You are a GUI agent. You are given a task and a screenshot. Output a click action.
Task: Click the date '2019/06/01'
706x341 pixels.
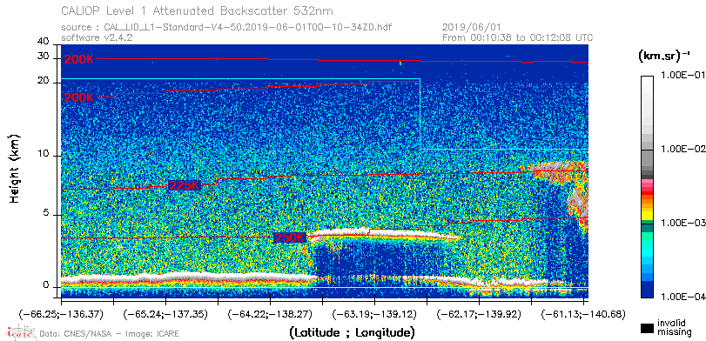tap(472, 28)
